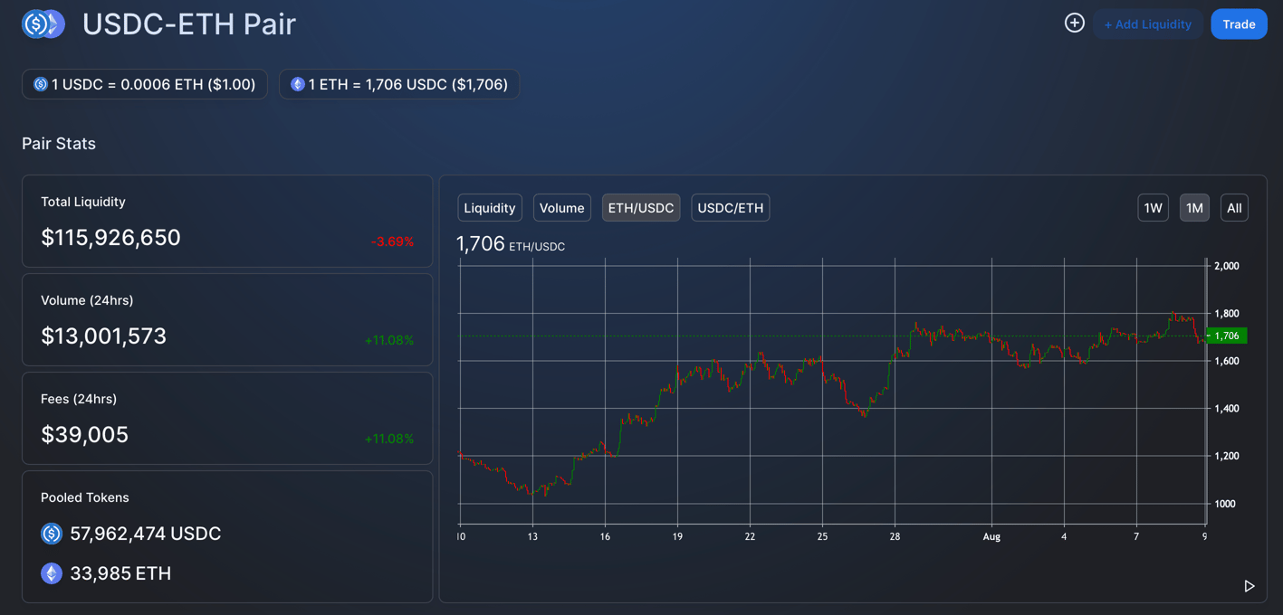Click the USDC-ETH pair logo in the header
The image size is (1283, 615).
[x=43, y=24]
